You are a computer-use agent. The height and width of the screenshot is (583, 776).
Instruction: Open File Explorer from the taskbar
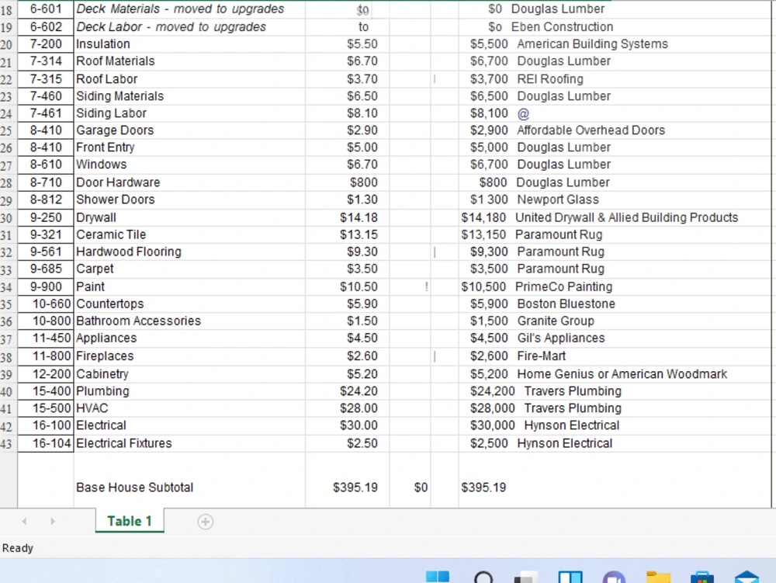pos(658,577)
